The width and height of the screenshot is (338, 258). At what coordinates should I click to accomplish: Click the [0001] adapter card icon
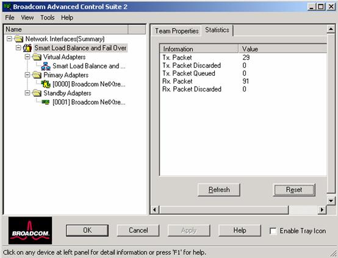pyautogui.click(x=46, y=102)
